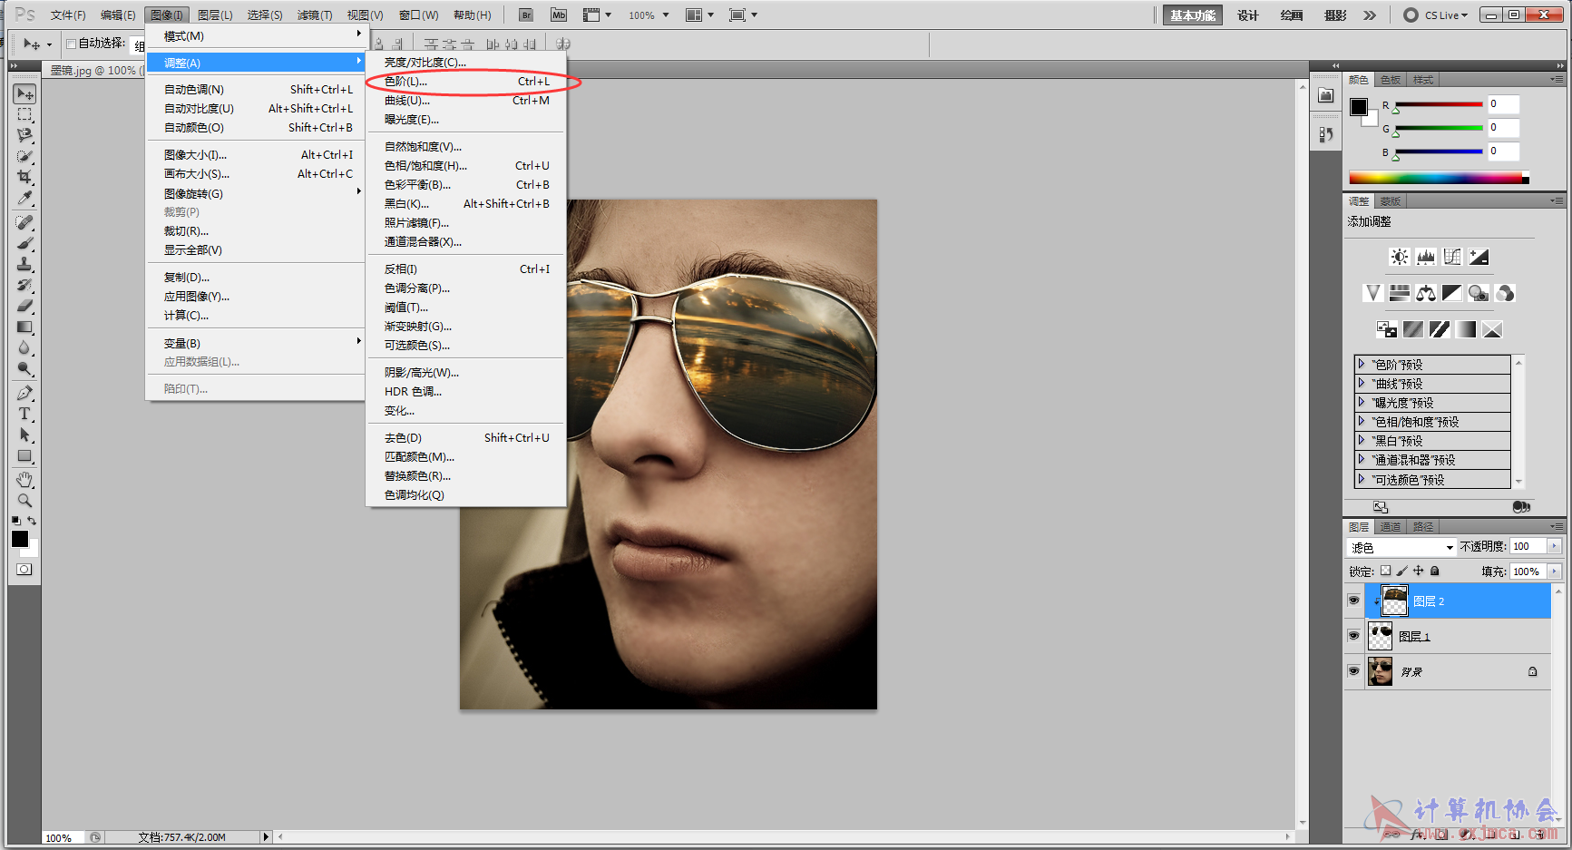Viewport: 1572px width, 850px height.
Task: Toggle lock all padlock icon
Action: click(x=1435, y=571)
